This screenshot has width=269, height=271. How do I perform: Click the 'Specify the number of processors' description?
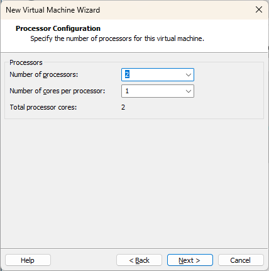coord(117,38)
